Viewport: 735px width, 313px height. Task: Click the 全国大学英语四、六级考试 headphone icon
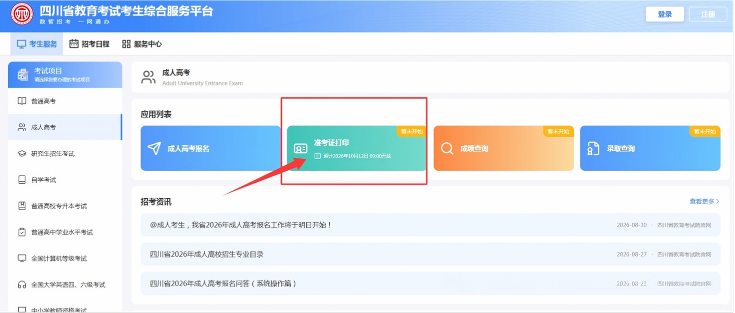coord(22,285)
